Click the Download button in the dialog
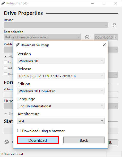 click(x=38, y=140)
